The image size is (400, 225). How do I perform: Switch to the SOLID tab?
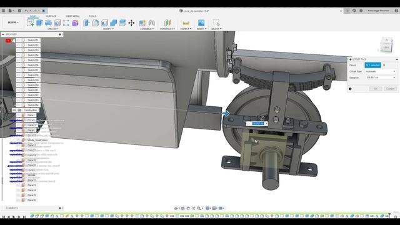coord(33,16)
